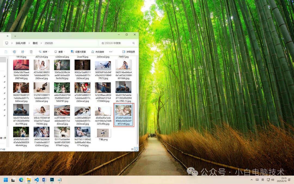
Task: Open the touch keyboard tray icon
Action: tap(257, 180)
